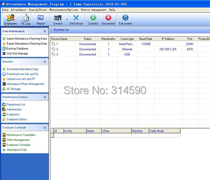
Task: Collapse the Machine panel
Action: (45, 62)
